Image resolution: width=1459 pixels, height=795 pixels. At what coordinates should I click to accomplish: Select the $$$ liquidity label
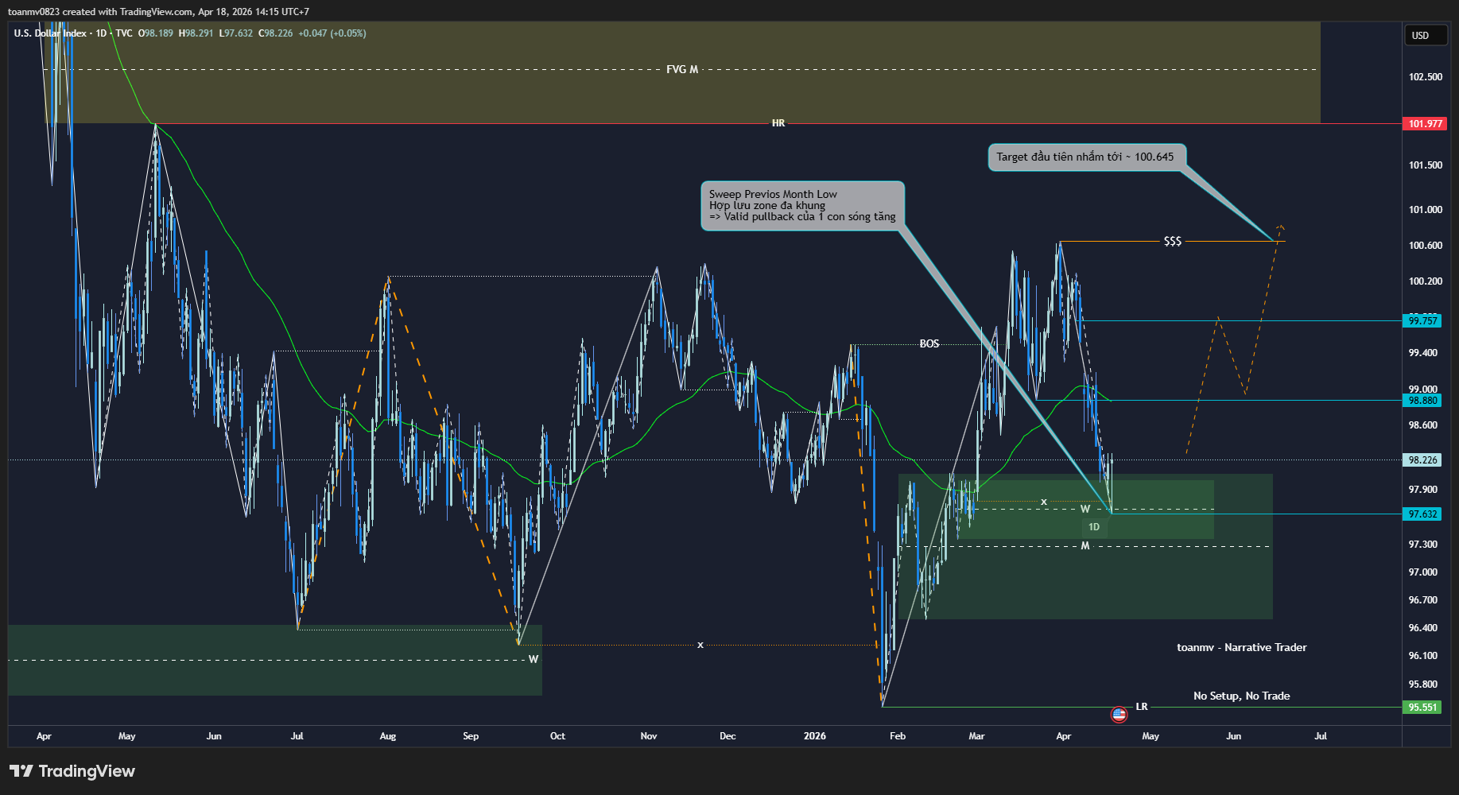click(1173, 241)
